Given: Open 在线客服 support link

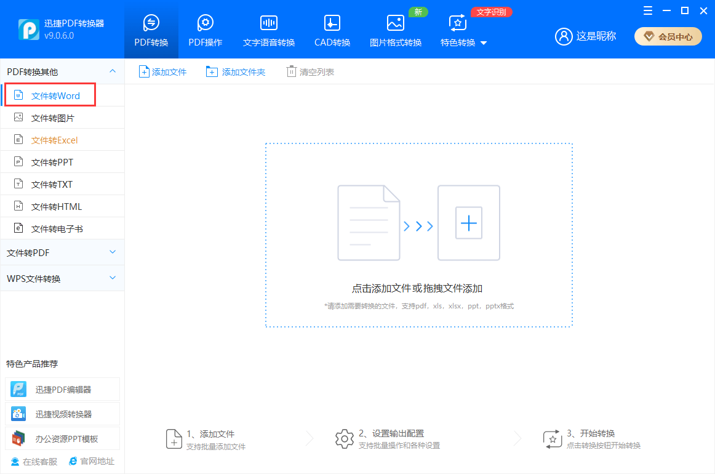Looking at the screenshot, I should (x=34, y=462).
